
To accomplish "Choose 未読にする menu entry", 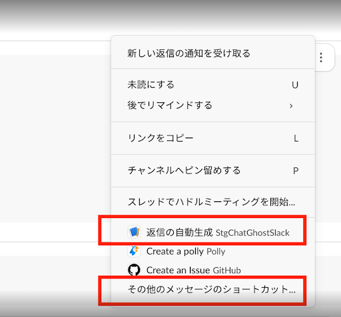I will tap(213, 84).
